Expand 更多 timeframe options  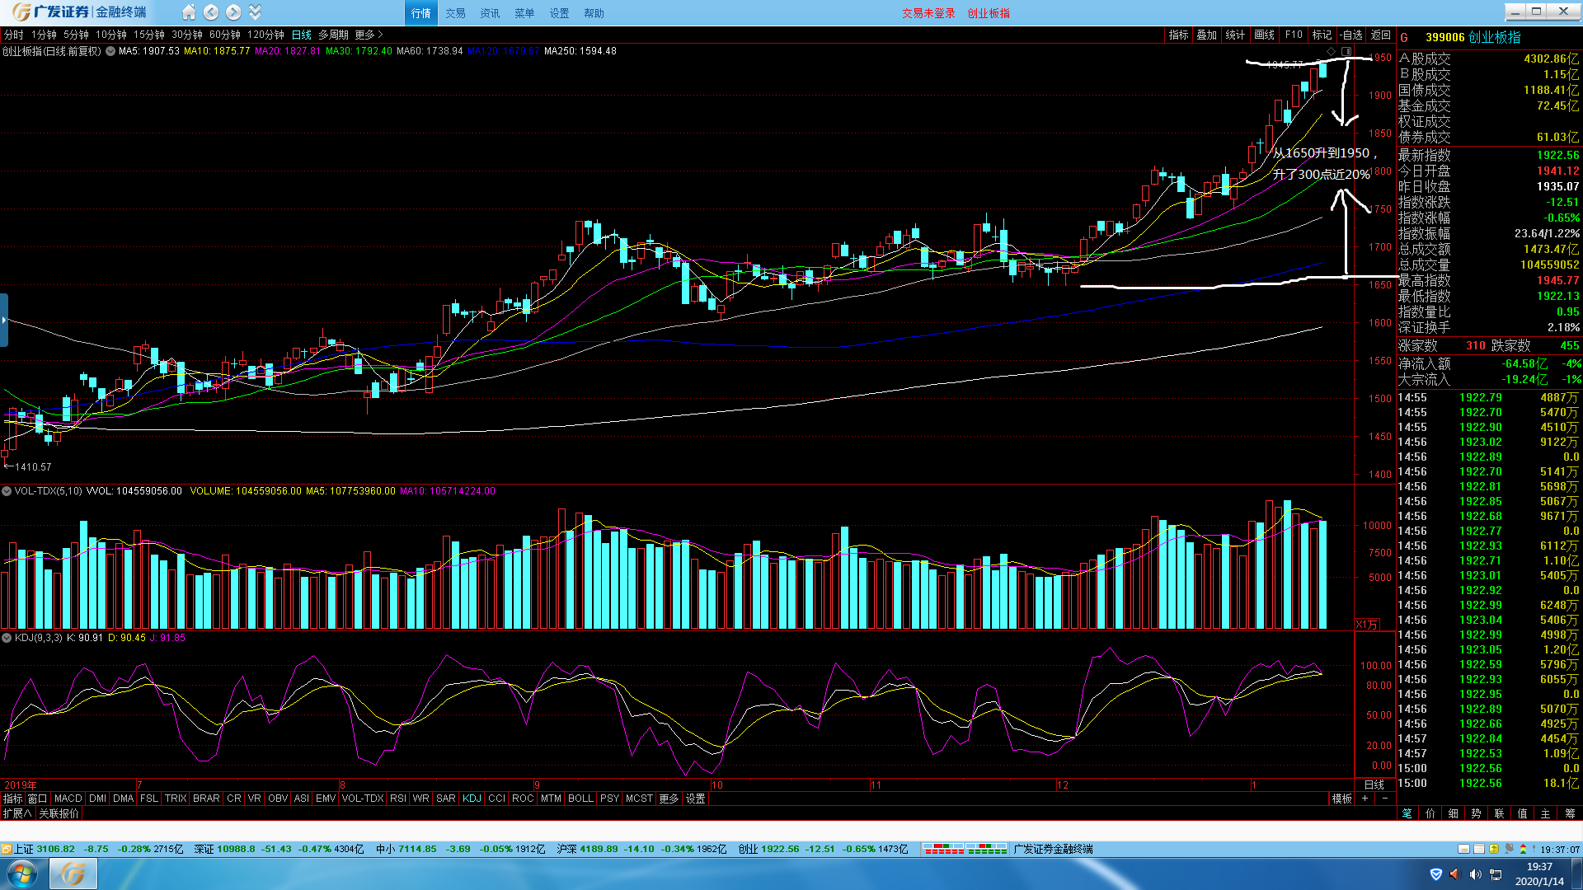pos(369,35)
